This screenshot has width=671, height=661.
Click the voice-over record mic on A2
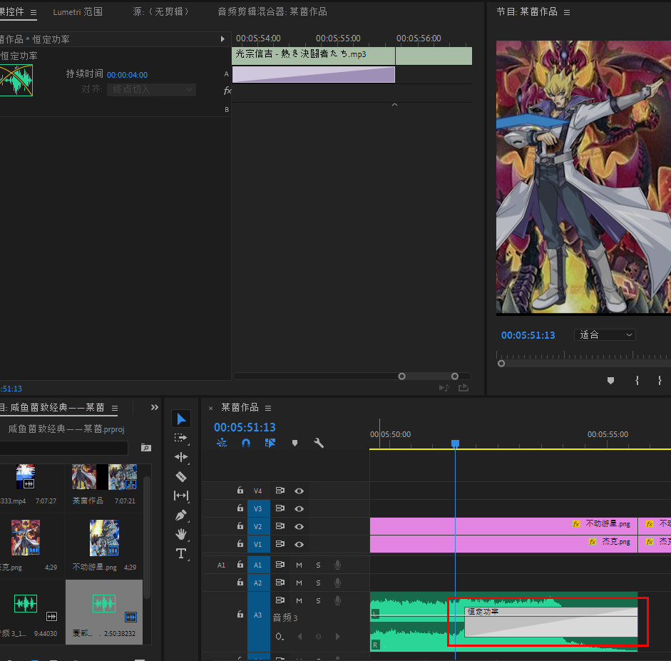(x=338, y=583)
